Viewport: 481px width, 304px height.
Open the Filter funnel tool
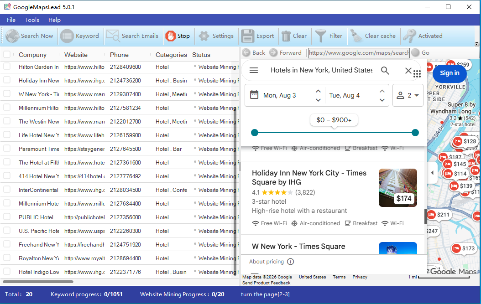coord(329,36)
